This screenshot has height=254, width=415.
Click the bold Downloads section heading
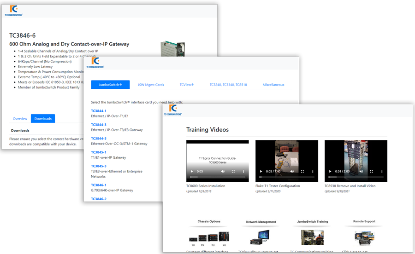20,130
